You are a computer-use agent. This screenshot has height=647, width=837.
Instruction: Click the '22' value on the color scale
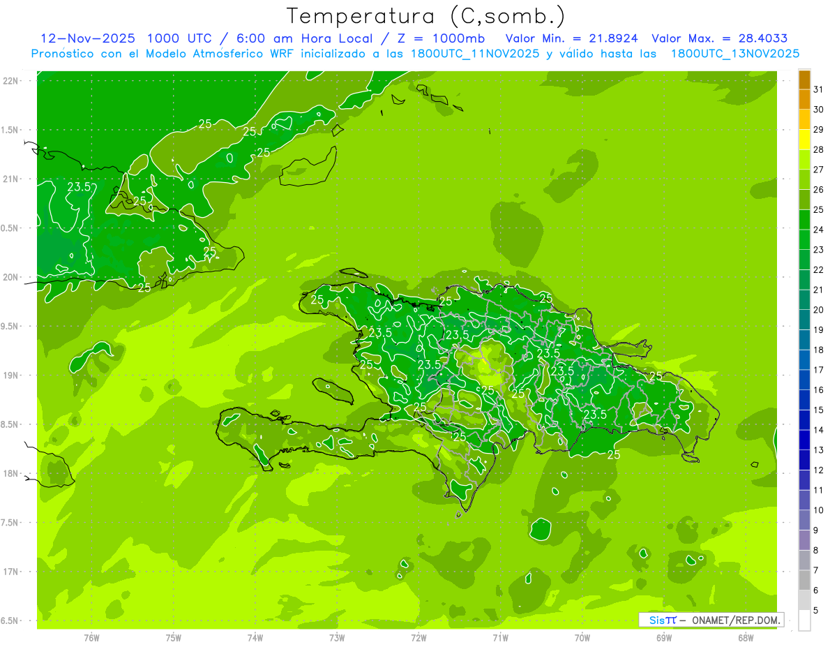(818, 269)
